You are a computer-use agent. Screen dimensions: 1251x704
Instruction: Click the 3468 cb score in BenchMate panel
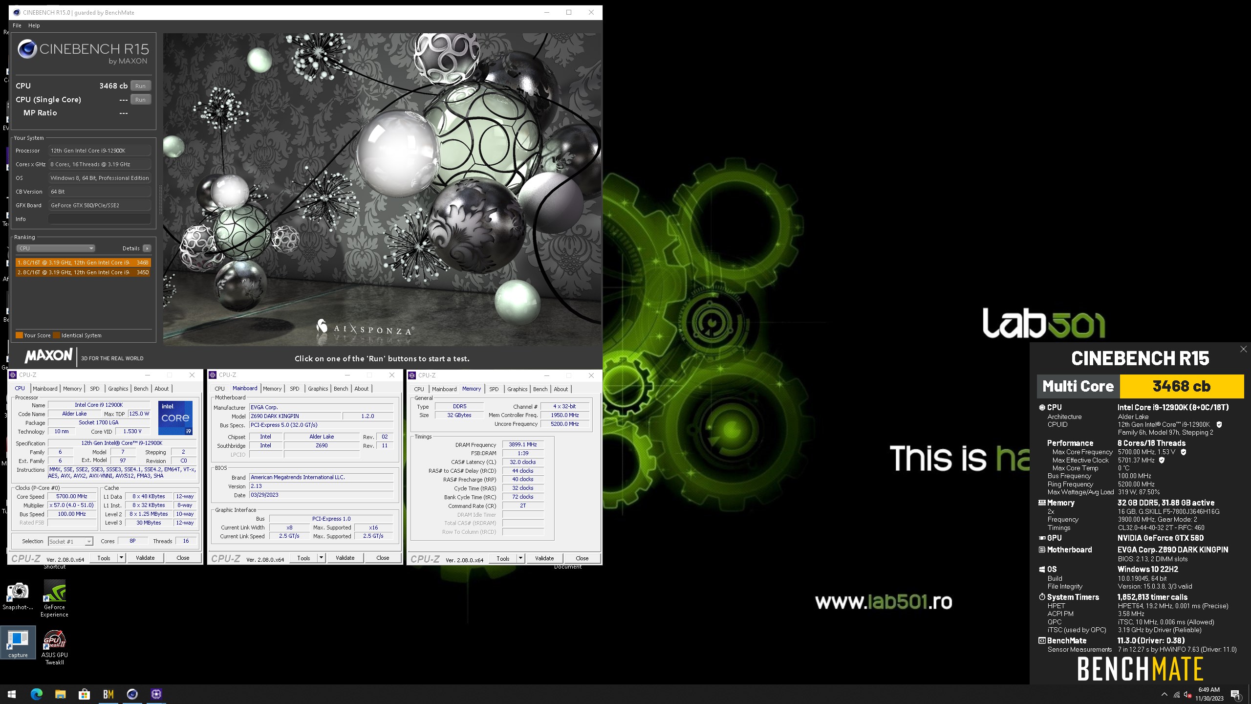pos(1182,386)
